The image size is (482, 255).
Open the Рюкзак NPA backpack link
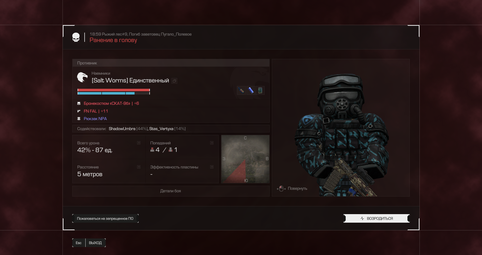[95, 119]
